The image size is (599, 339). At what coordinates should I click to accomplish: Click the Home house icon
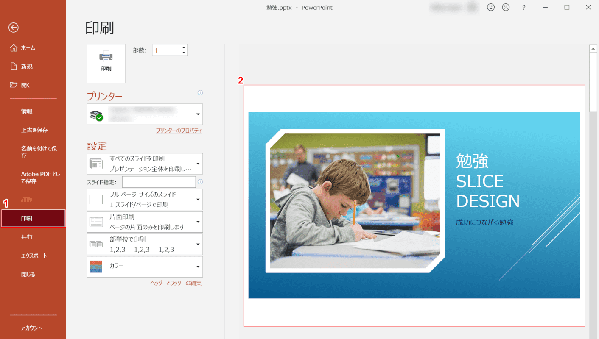(x=14, y=48)
